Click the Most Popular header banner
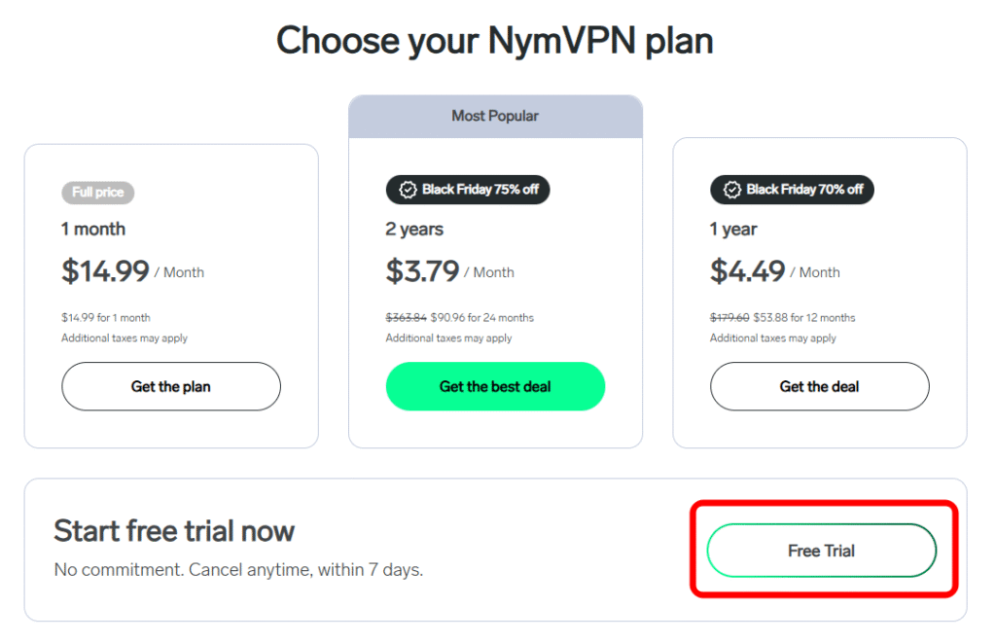Image resolution: width=996 pixels, height=642 pixels. click(495, 116)
